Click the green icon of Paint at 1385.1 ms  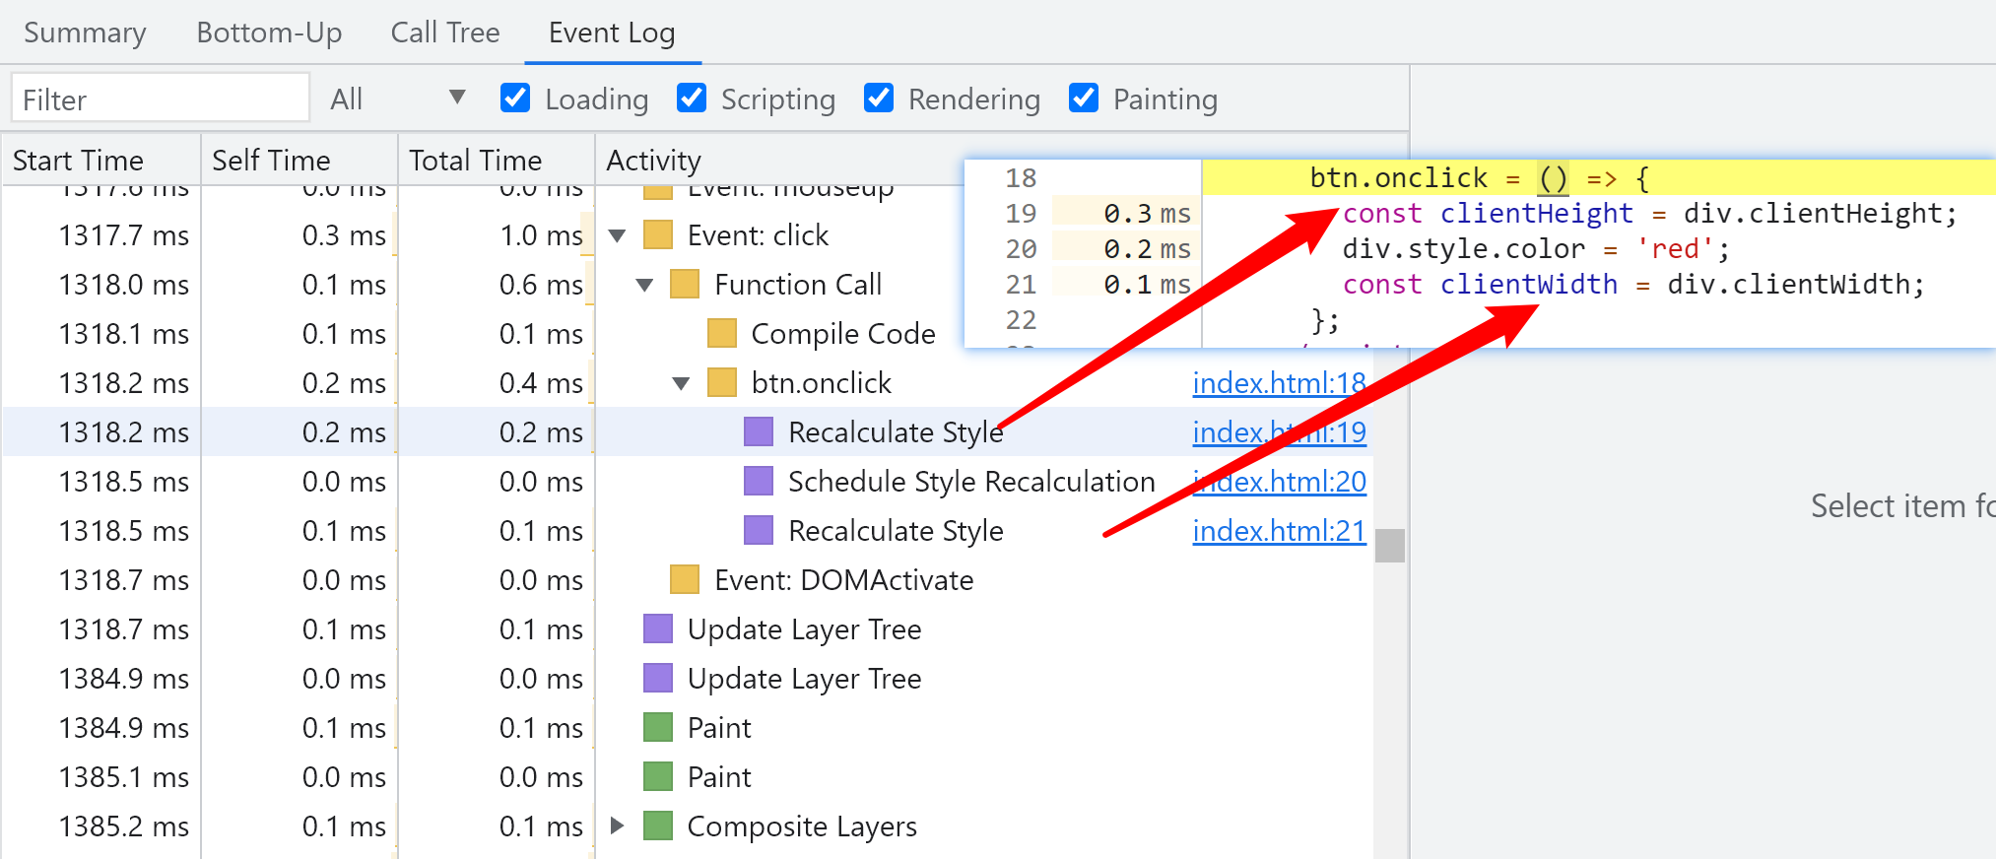coord(658,777)
